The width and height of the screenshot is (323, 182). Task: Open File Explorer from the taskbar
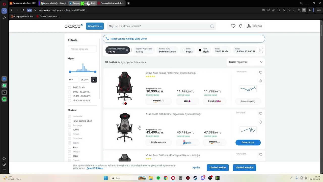pyautogui.click(x=151, y=178)
